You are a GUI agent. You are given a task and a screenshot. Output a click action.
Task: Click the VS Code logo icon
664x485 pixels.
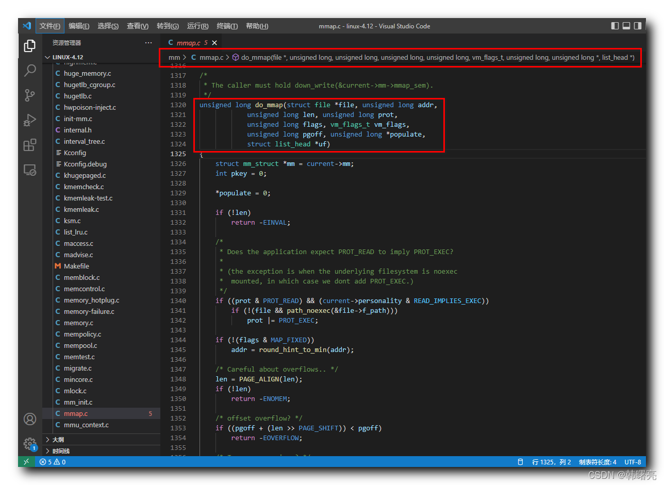click(x=27, y=26)
